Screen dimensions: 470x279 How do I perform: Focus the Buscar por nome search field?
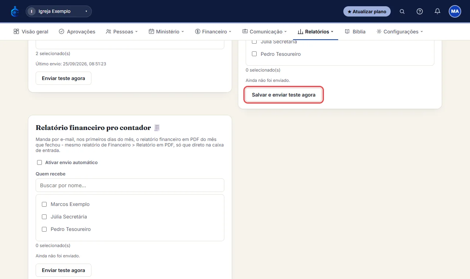(x=130, y=185)
